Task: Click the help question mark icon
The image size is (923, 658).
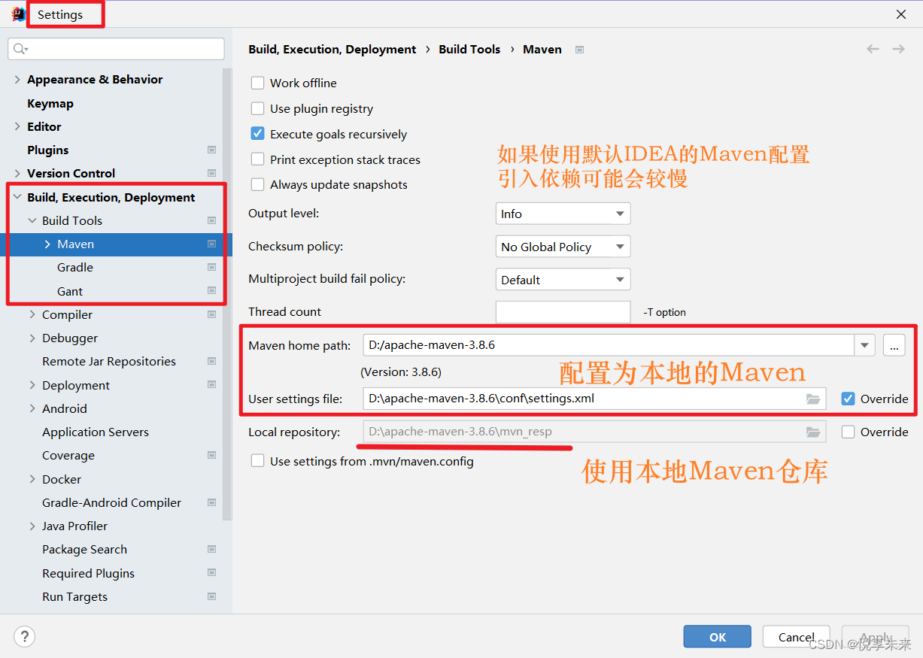Action: pyautogui.click(x=24, y=637)
